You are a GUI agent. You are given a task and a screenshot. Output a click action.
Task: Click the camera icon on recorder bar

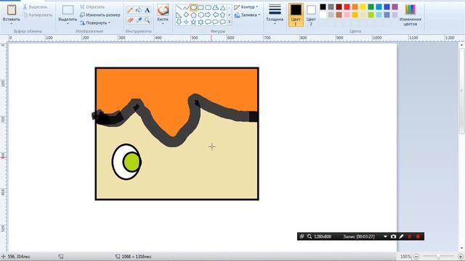(393, 236)
